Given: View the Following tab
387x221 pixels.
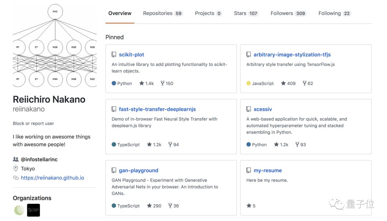Looking at the screenshot, I should [x=334, y=13].
